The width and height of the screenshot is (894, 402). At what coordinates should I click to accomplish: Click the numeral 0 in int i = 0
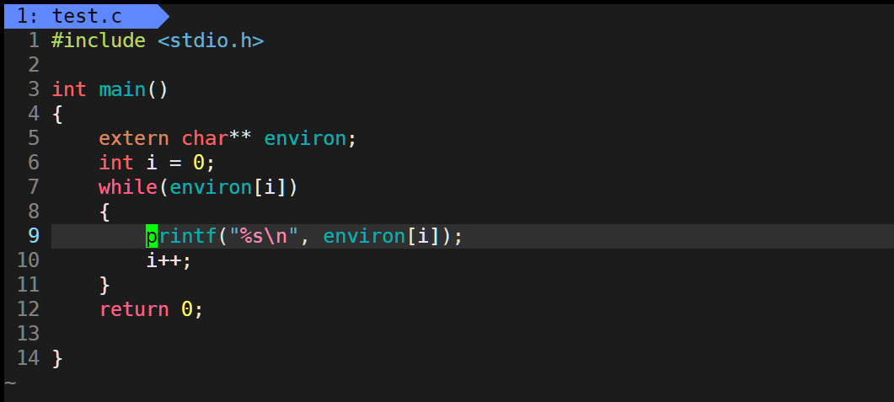click(x=198, y=163)
